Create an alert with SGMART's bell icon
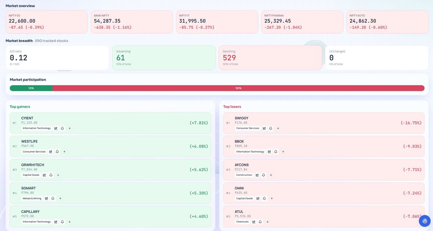 click(x=53, y=198)
